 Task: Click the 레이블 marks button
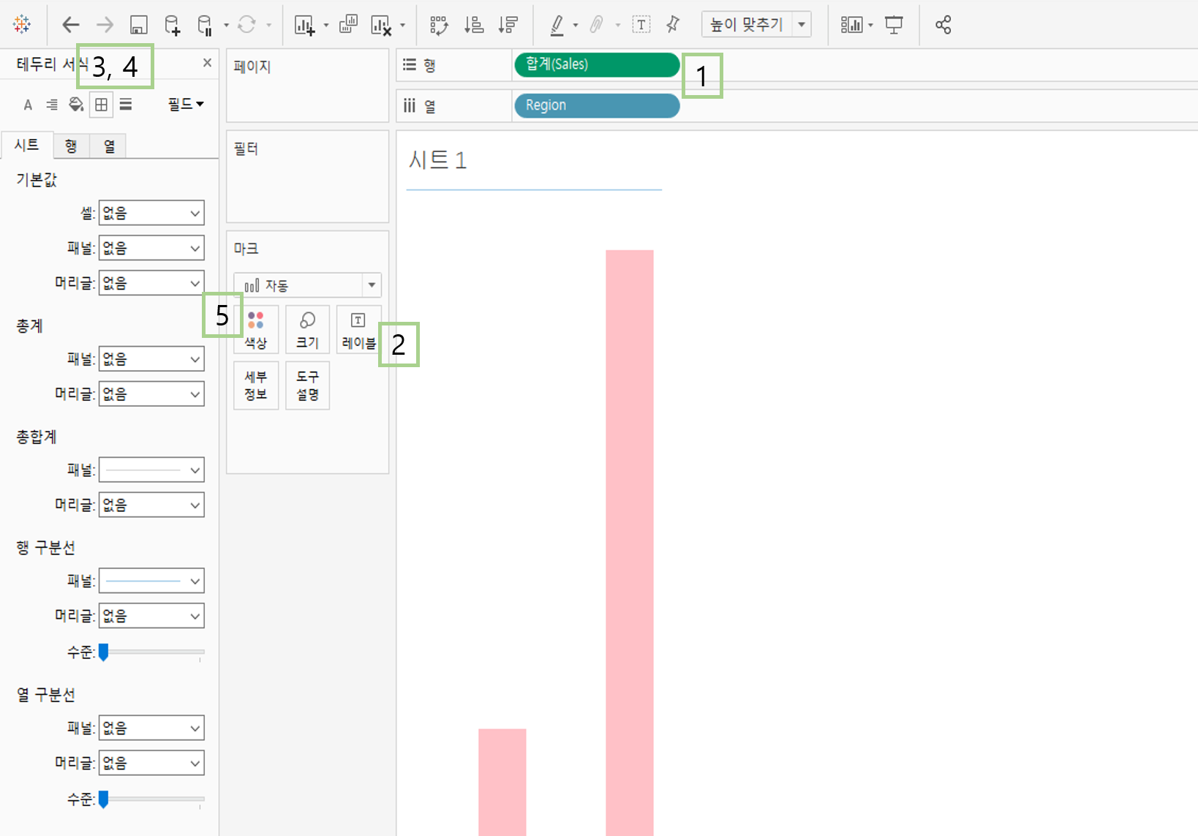pos(358,330)
